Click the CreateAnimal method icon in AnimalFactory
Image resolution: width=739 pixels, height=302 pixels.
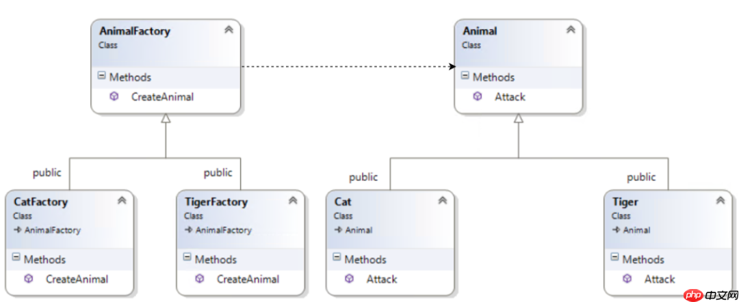(114, 97)
